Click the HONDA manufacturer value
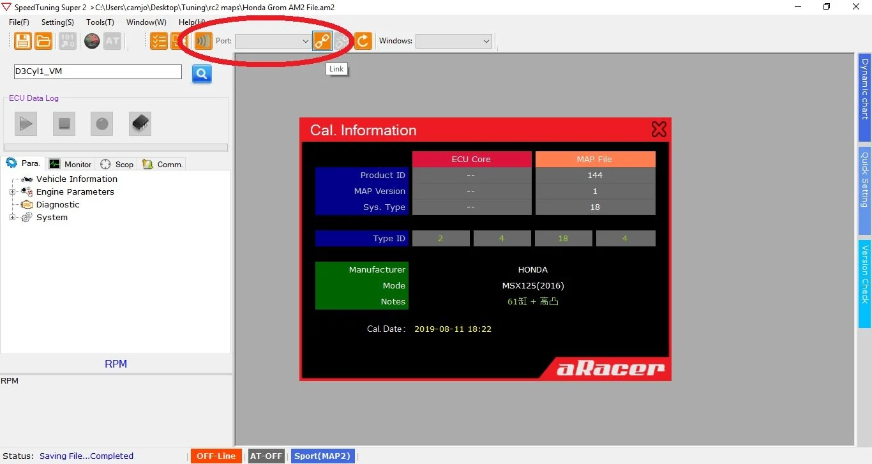This screenshot has height=464, width=872. click(532, 269)
